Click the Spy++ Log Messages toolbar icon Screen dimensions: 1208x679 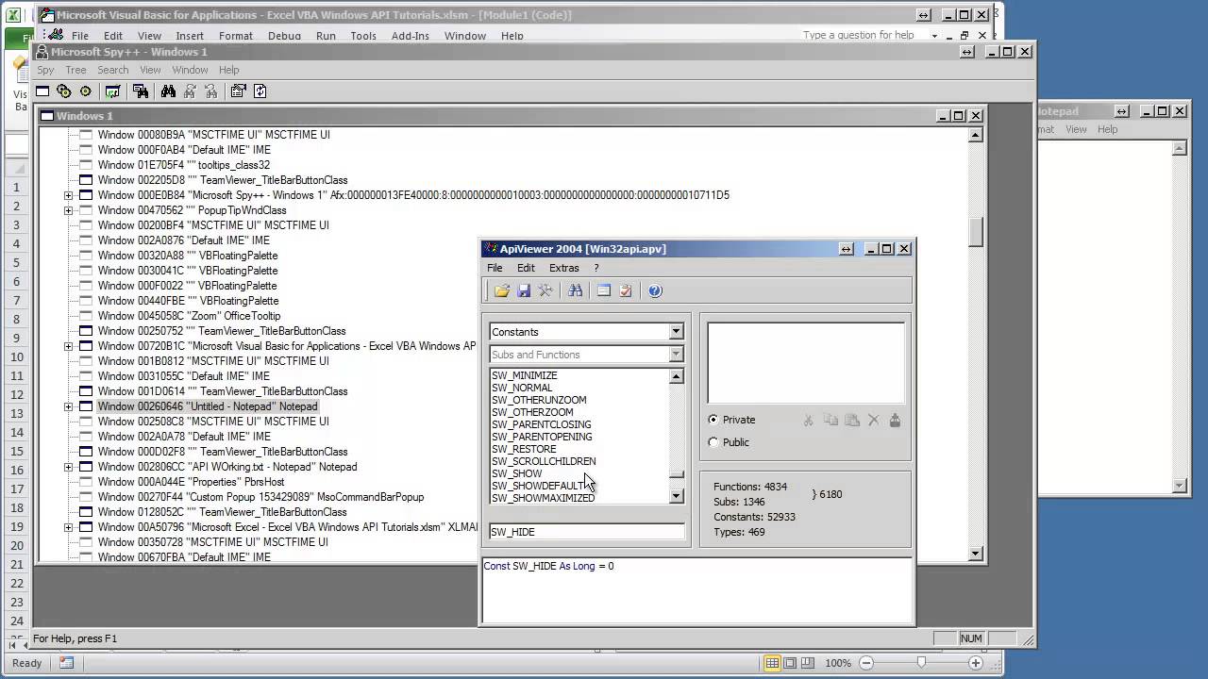[x=113, y=91]
